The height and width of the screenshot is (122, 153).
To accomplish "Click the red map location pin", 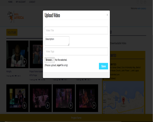I will (x=123, y=100).
